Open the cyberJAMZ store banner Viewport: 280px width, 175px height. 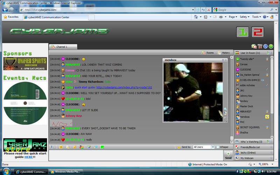(25, 145)
